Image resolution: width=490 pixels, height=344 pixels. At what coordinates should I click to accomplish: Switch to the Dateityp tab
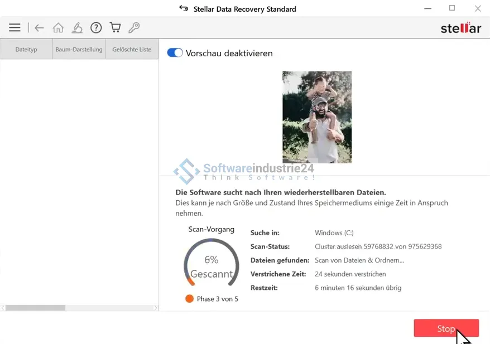click(26, 49)
